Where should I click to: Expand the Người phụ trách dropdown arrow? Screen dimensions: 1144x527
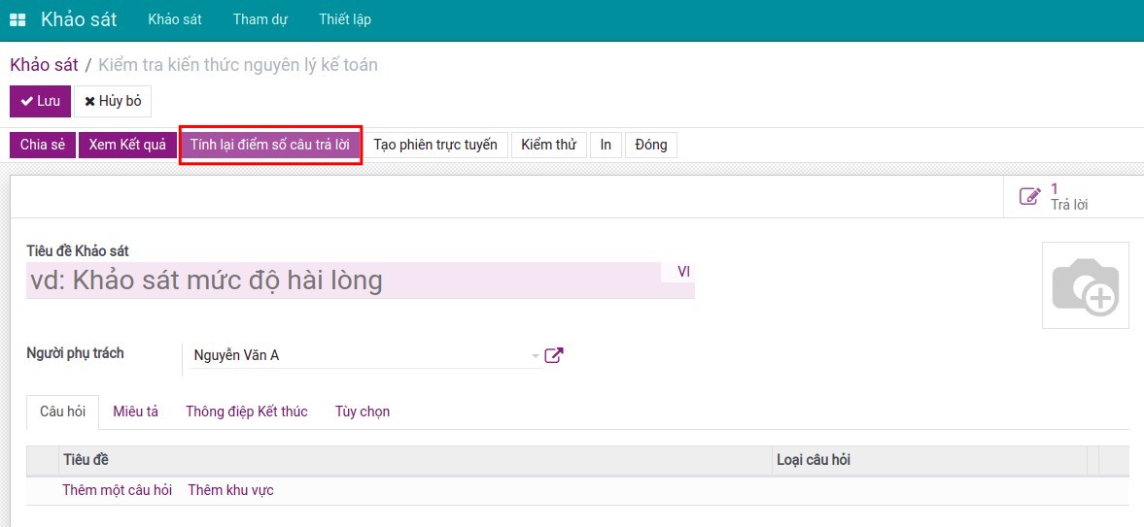point(535,356)
